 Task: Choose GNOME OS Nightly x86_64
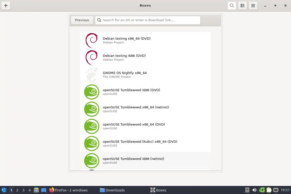click(145, 75)
